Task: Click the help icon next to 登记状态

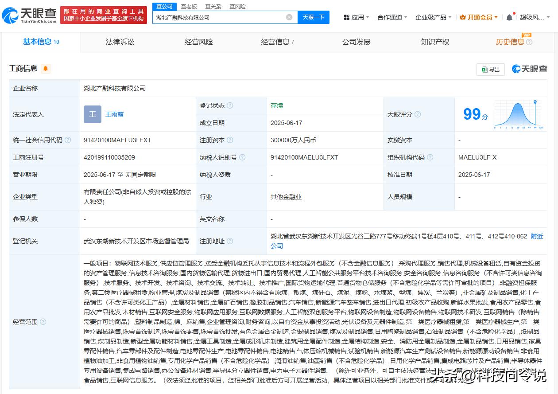Action: click(x=230, y=105)
